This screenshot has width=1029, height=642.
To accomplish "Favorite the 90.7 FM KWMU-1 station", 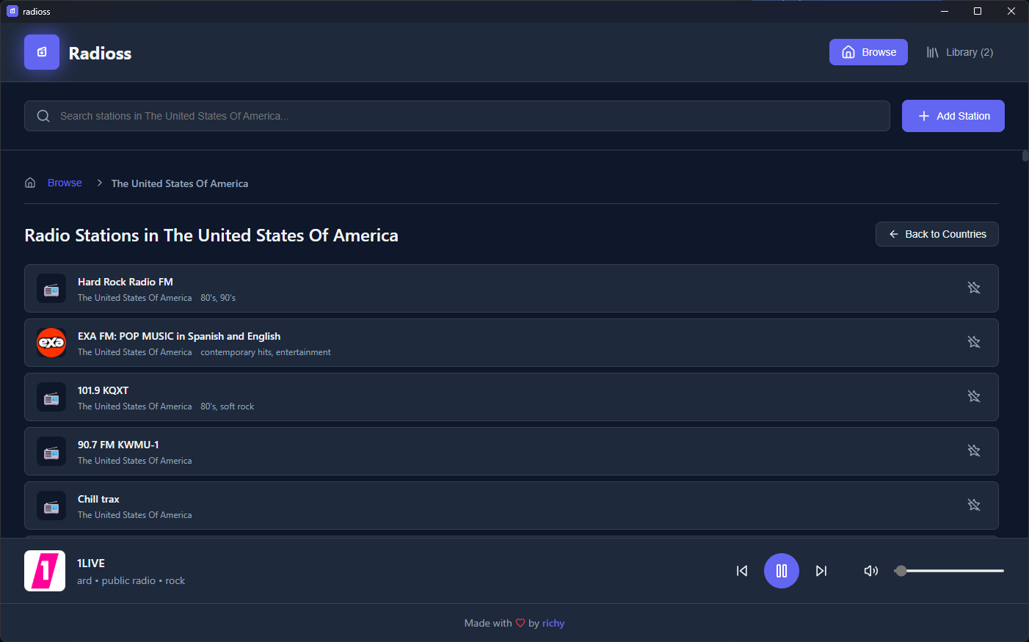I will 974,451.
